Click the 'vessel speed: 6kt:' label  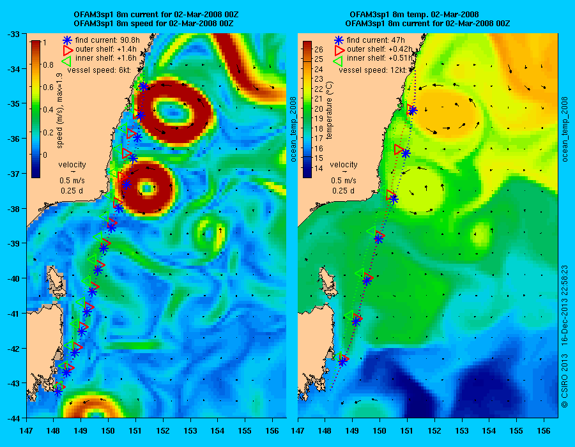(99, 70)
